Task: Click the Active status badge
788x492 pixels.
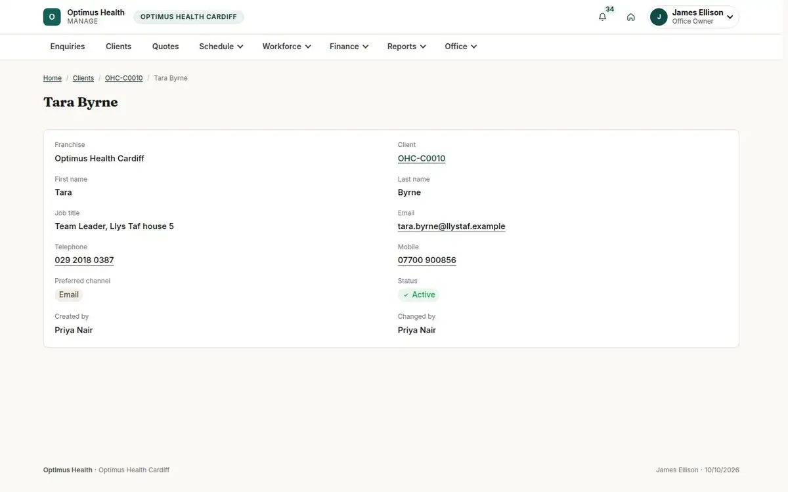Action: [419, 295]
